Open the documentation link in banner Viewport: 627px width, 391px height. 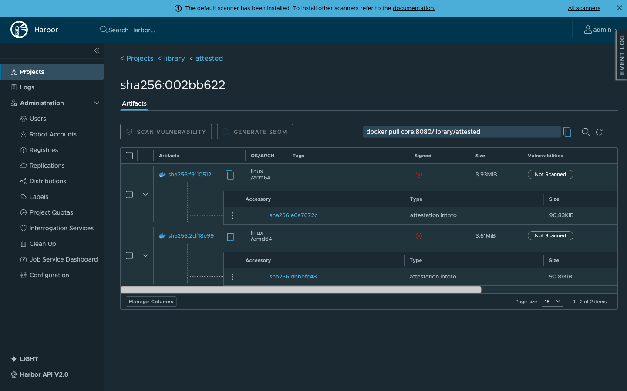(x=414, y=8)
